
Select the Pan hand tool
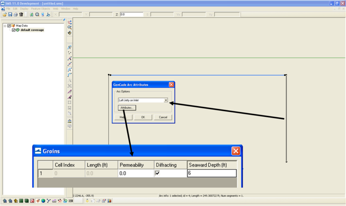[x=70, y=22]
